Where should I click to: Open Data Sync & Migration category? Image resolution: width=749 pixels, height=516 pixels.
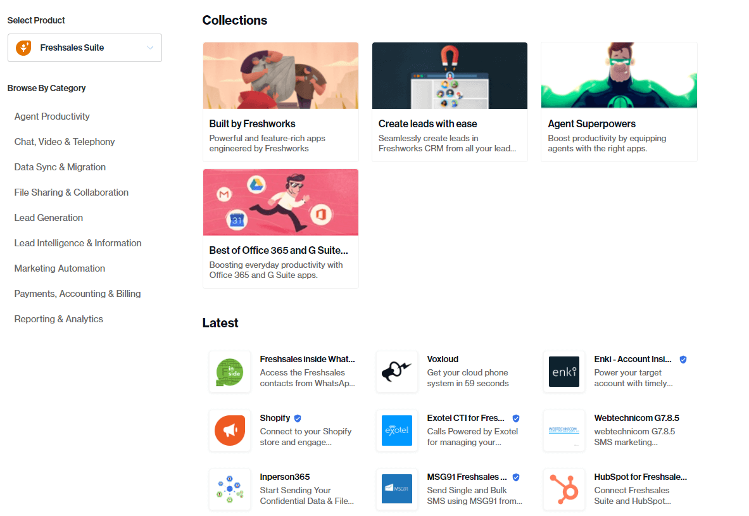pyautogui.click(x=60, y=167)
